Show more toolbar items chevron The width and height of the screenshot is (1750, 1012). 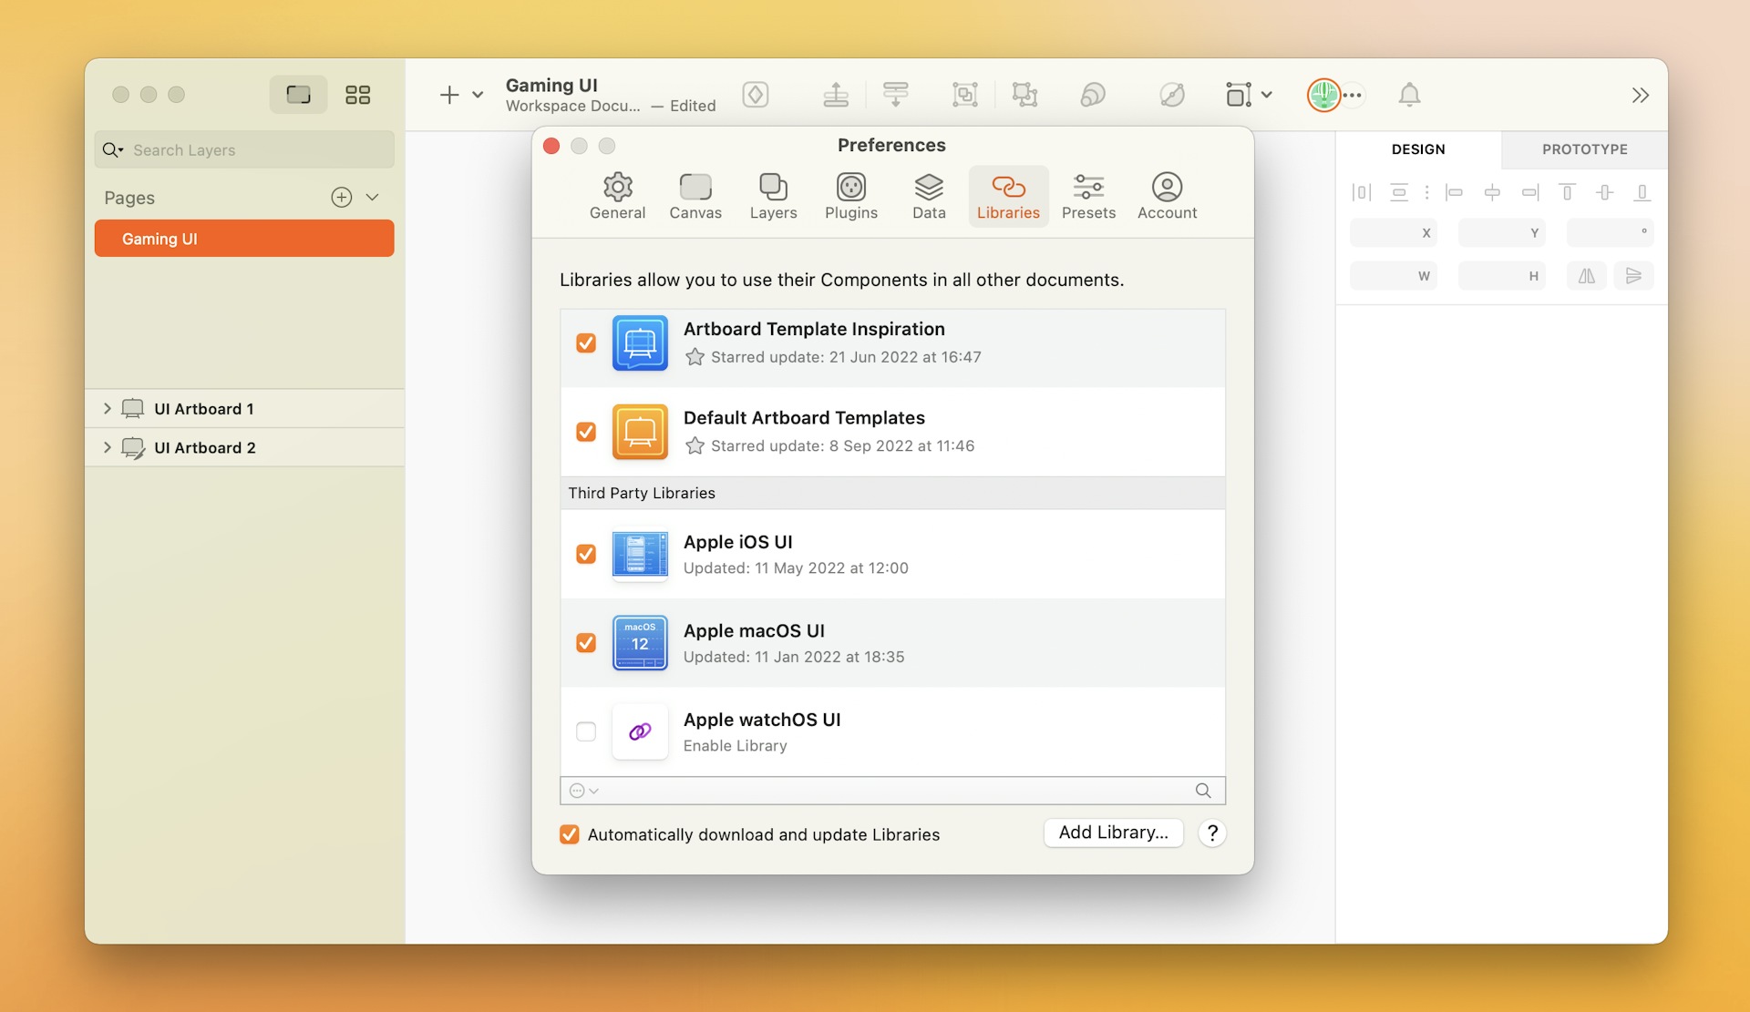[1640, 95]
